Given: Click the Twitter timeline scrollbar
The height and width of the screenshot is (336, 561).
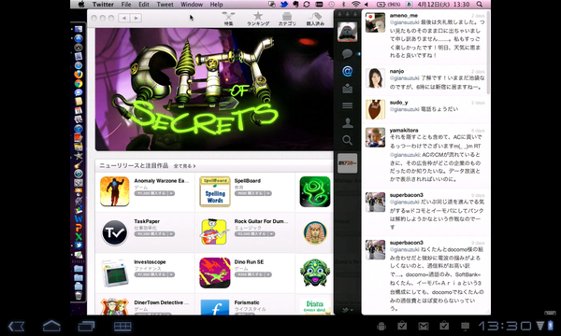Looking at the screenshot, I should point(488,53).
